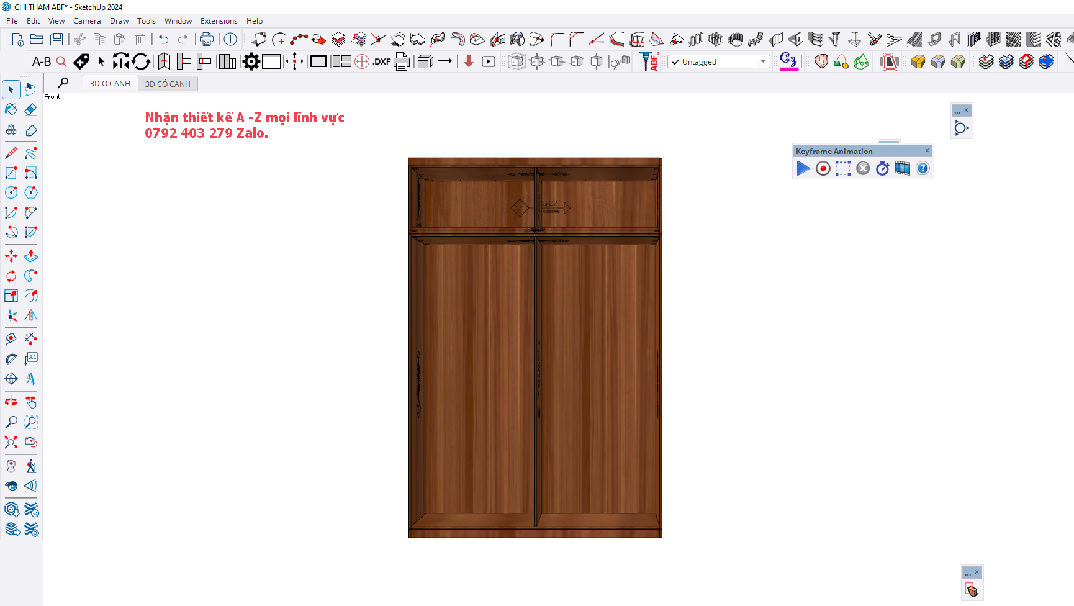Click the scene search magnifier
Image resolution: width=1074 pixels, height=606 pixels.
(63, 83)
